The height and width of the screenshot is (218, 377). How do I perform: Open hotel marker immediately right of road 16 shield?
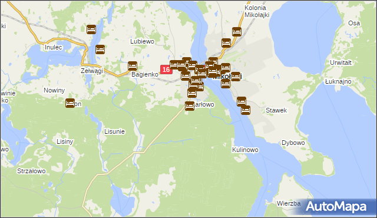pyautogui.click(x=174, y=65)
